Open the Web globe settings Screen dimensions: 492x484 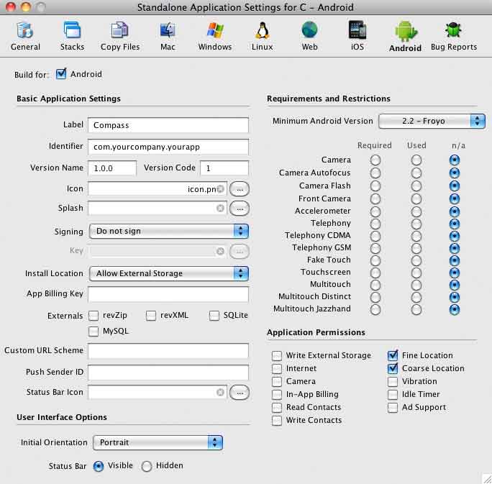[x=309, y=35]
